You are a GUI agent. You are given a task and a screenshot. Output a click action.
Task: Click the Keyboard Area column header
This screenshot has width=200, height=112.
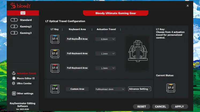(77, 29)
